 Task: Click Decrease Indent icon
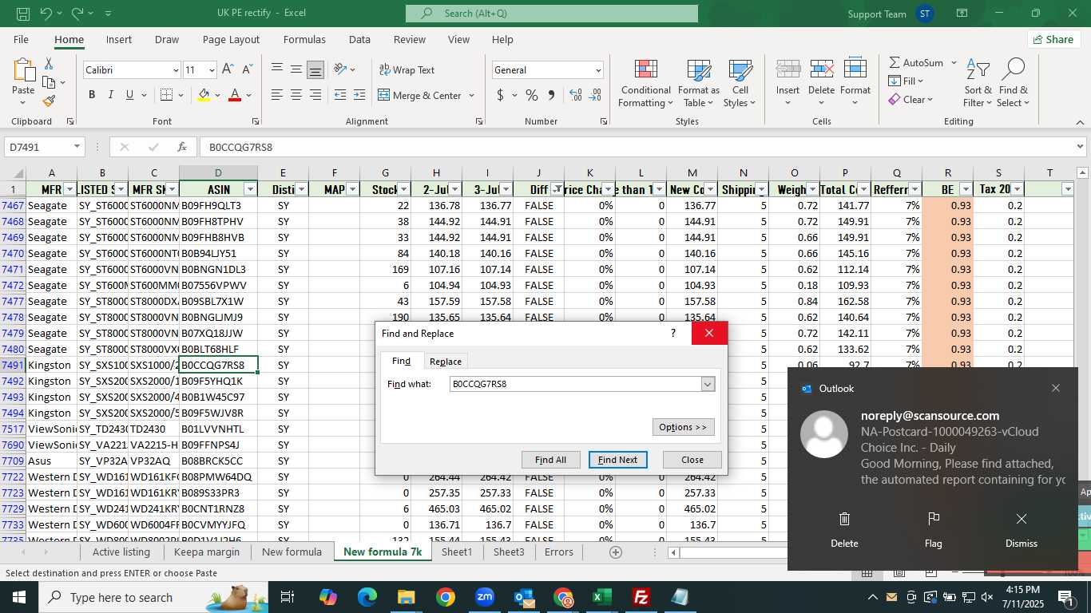pos(340,95)
